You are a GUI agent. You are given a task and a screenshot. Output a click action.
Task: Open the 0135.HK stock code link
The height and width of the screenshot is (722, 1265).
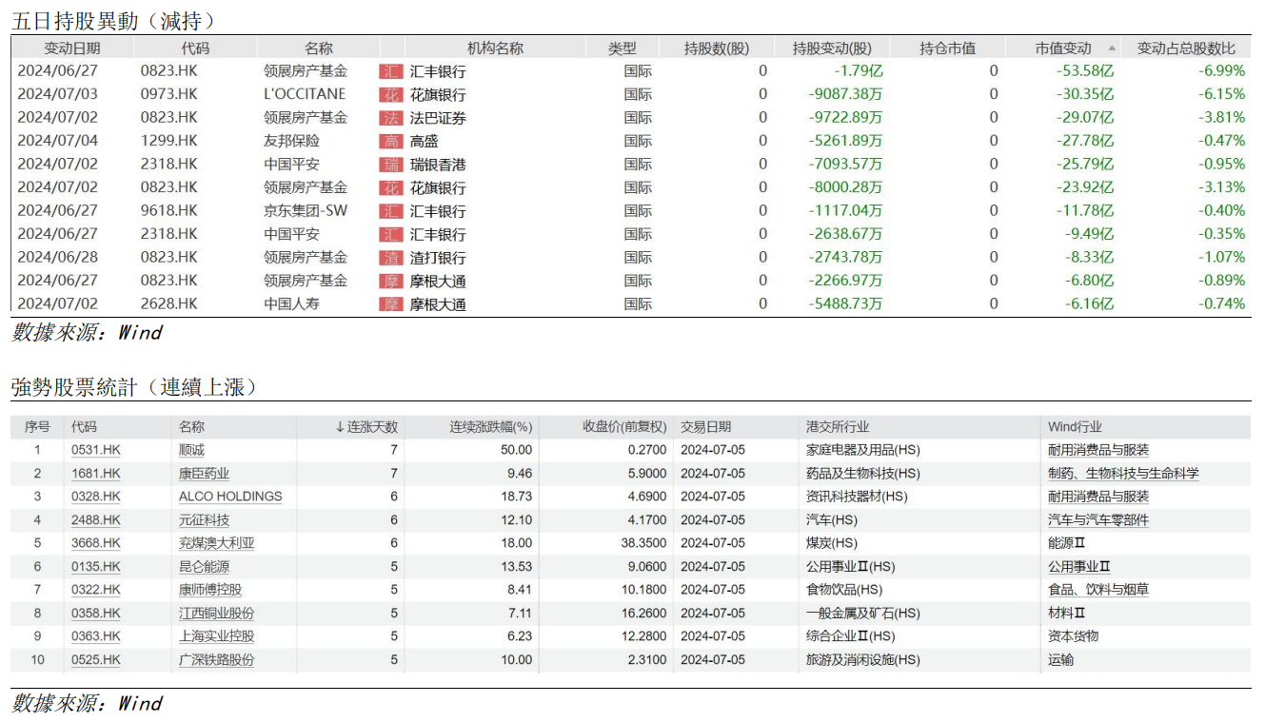click(96, 567)
